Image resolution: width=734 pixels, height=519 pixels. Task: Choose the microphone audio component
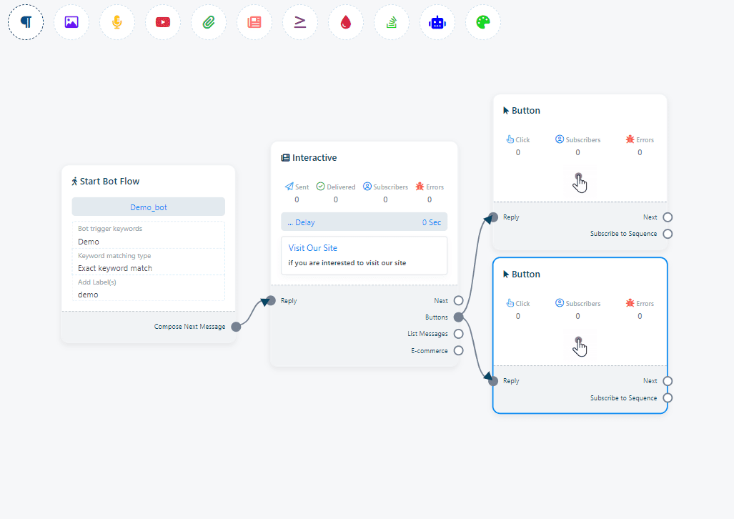(117, 22)
